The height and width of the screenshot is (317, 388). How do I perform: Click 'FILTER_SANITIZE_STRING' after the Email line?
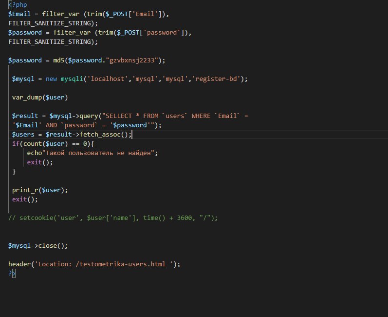click(x=50, y=23)
